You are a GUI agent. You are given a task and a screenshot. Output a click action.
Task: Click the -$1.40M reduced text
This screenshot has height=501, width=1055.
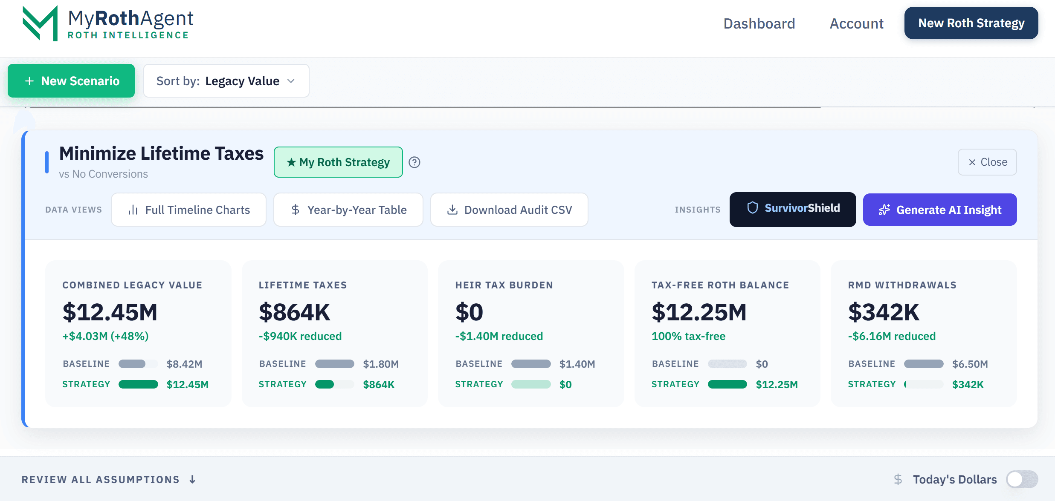click(499, 336)
